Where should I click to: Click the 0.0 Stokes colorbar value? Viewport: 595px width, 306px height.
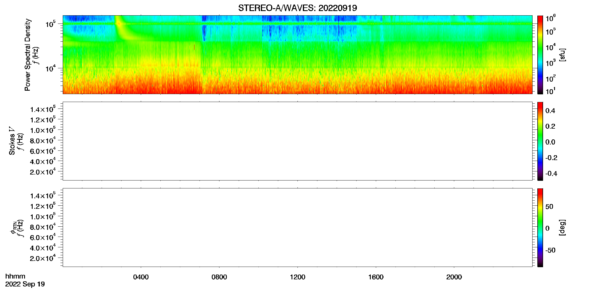550,142
